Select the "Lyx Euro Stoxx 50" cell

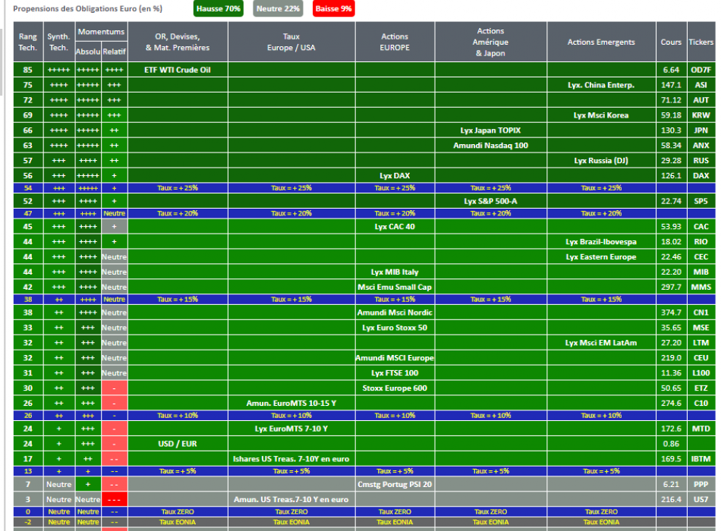(x=395, y=328)
